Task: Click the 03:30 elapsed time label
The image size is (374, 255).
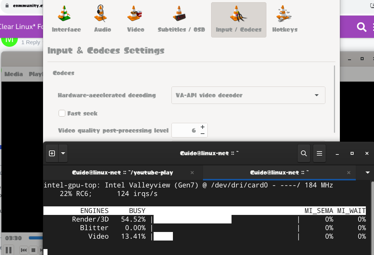Action: coord(13,238)
